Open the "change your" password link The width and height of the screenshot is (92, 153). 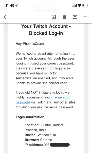pyautogui.click(x=60, y=97)
